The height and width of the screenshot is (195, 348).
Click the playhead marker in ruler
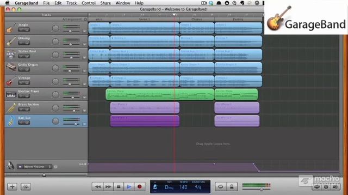coord(174,15)
